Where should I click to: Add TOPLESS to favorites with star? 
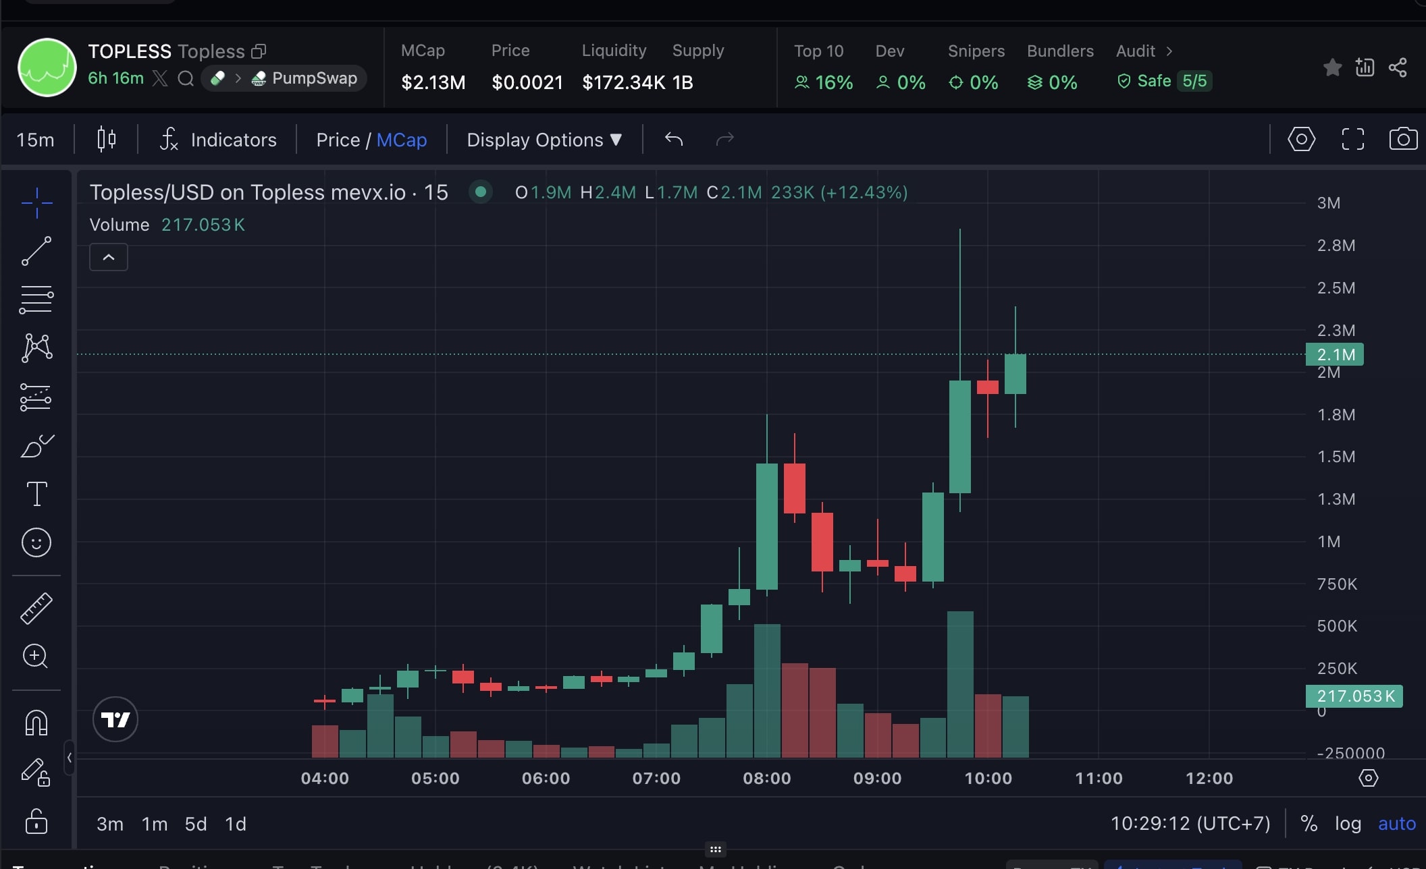pos(1332,67)
